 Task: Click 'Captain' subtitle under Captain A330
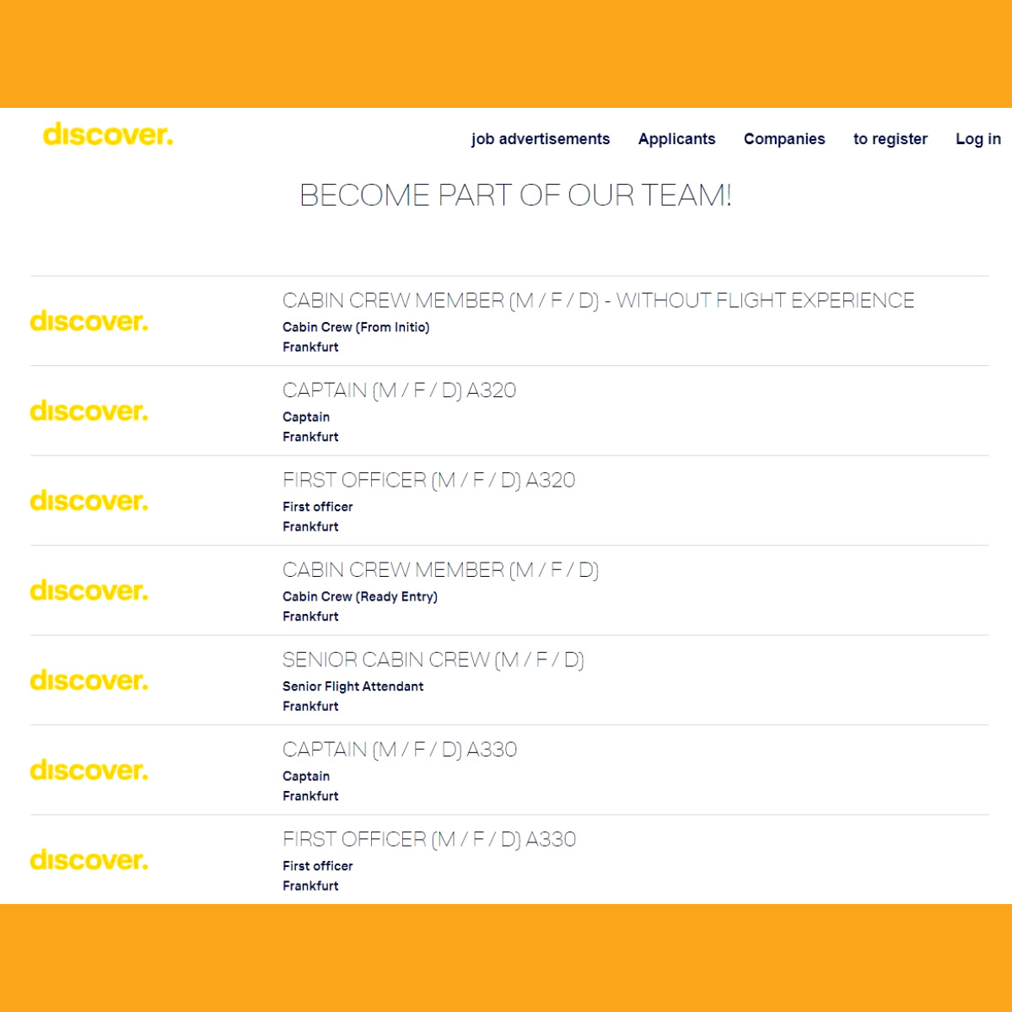(x=306, y=776)
